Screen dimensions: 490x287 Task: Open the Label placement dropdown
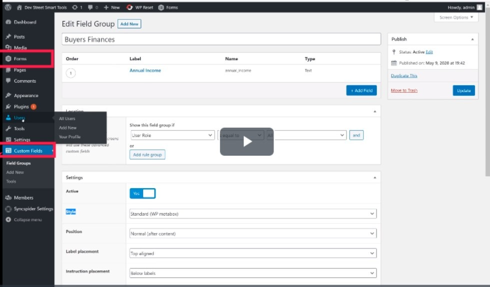click(253, 254)
